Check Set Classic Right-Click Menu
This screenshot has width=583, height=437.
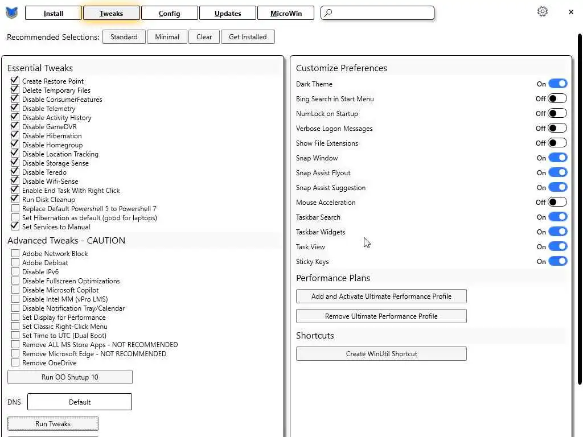pos(15,326)
